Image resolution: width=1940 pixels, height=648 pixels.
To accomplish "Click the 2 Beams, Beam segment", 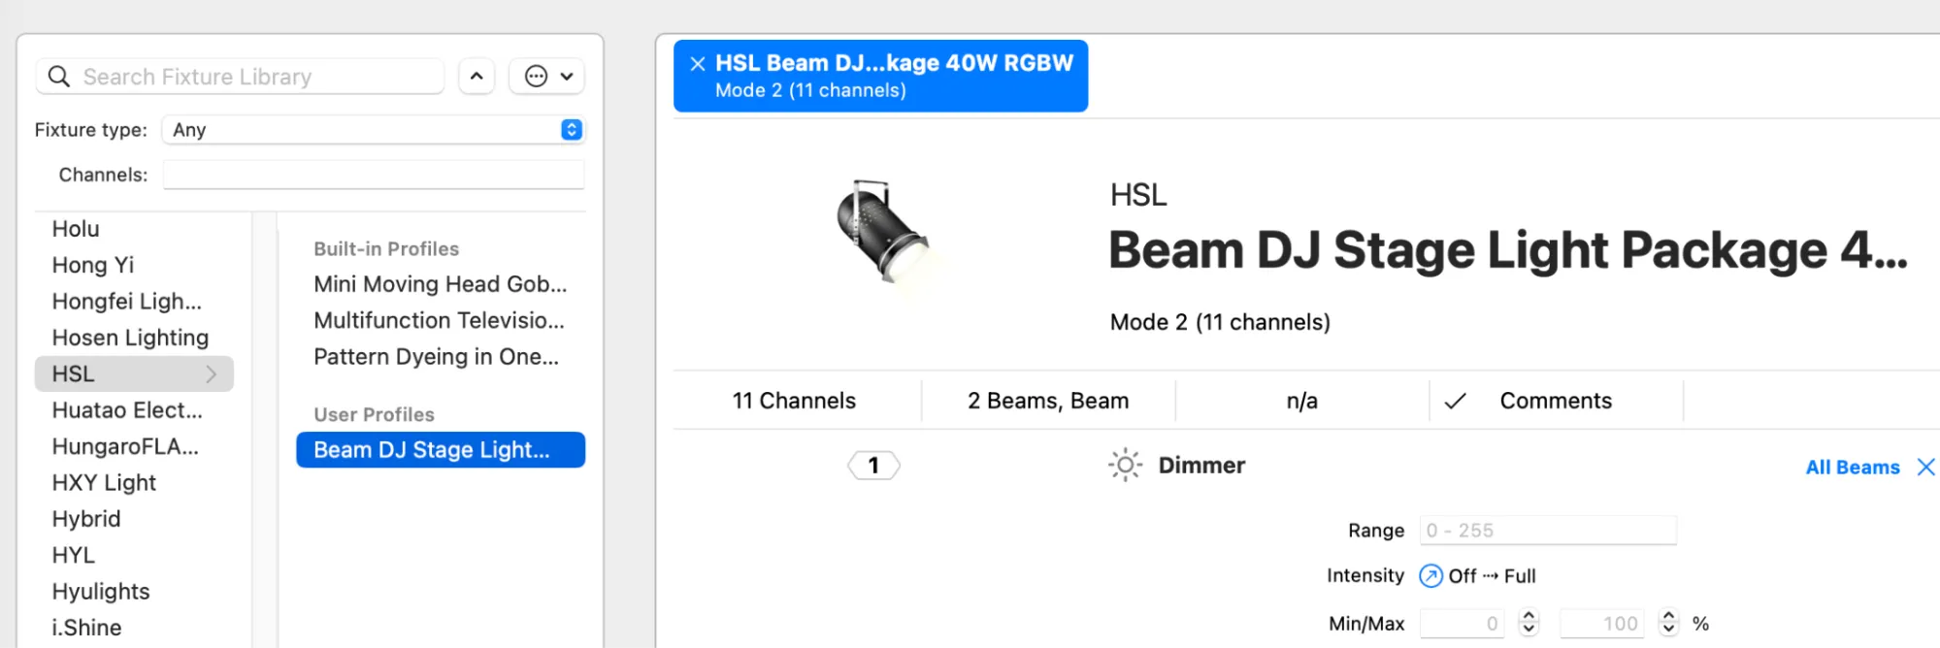I will [x=1047, y=401].
